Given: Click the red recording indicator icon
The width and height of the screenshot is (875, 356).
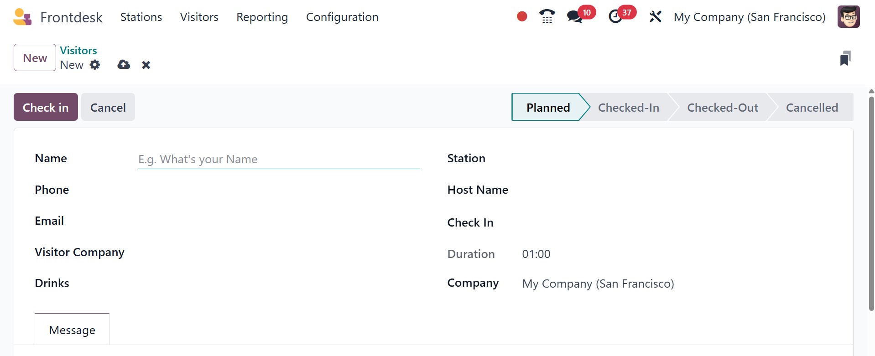Looking at the screenshot, I should pyautogui.click(x=522, y=17).
